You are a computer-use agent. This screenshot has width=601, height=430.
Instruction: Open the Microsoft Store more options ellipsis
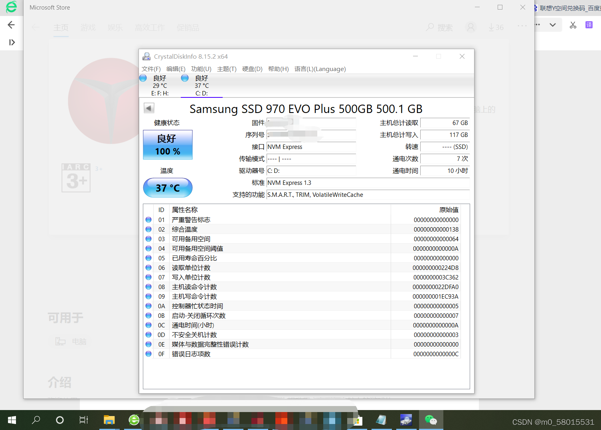pos(522,26)
